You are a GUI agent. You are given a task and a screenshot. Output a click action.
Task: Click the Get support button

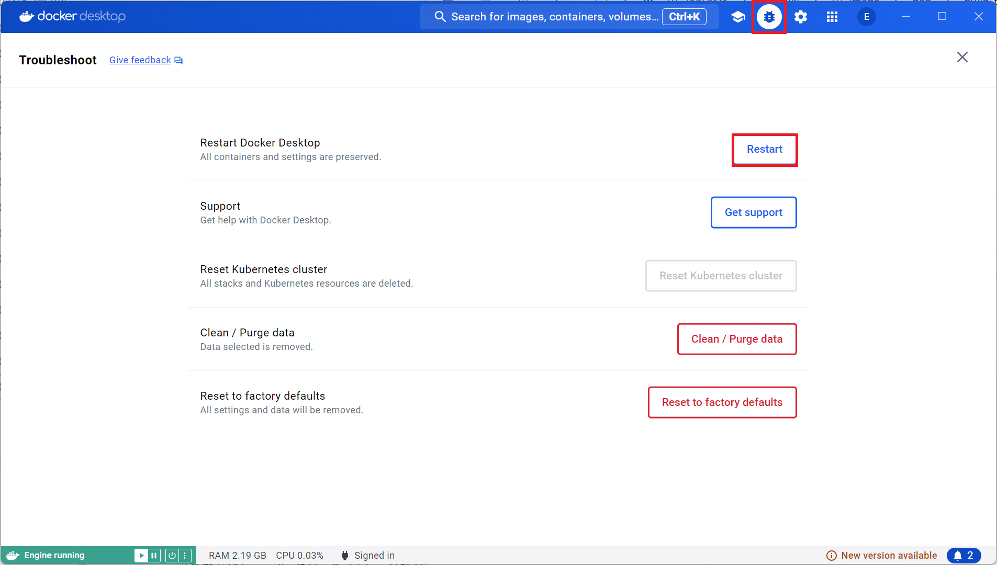click(x=753, y=212)
